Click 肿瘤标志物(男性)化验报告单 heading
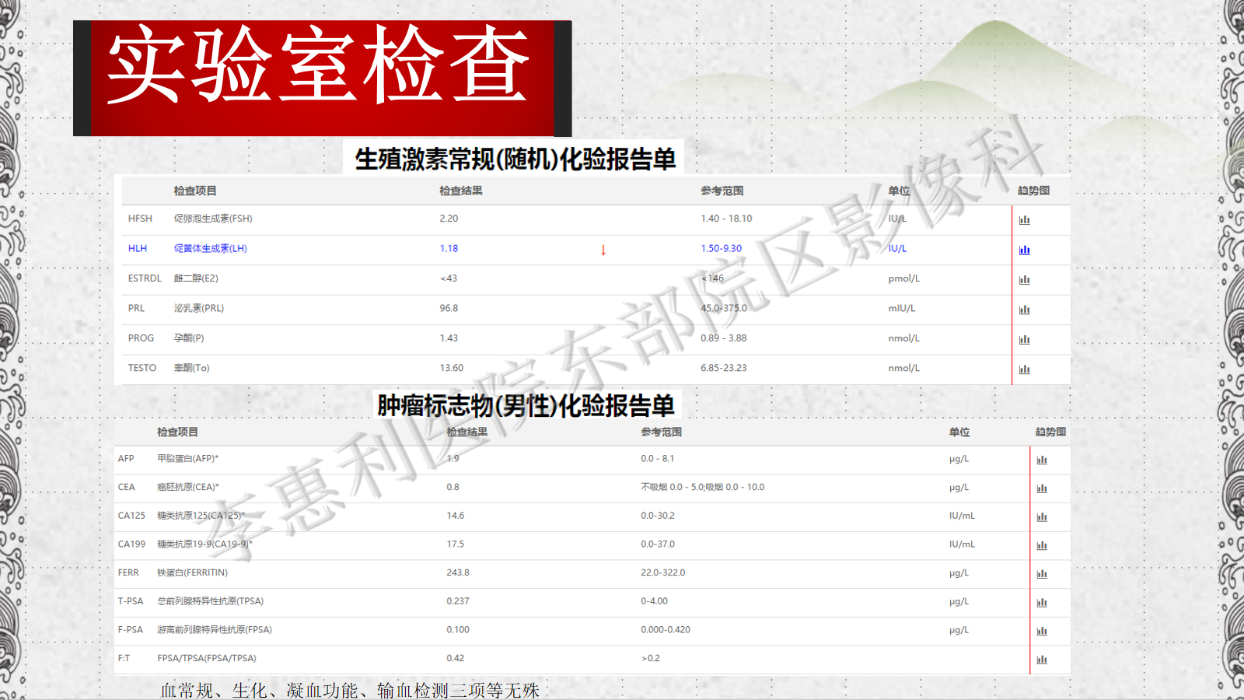This screenshot has width=1244, height=700. pyautogui.click(x=526, y=405)
